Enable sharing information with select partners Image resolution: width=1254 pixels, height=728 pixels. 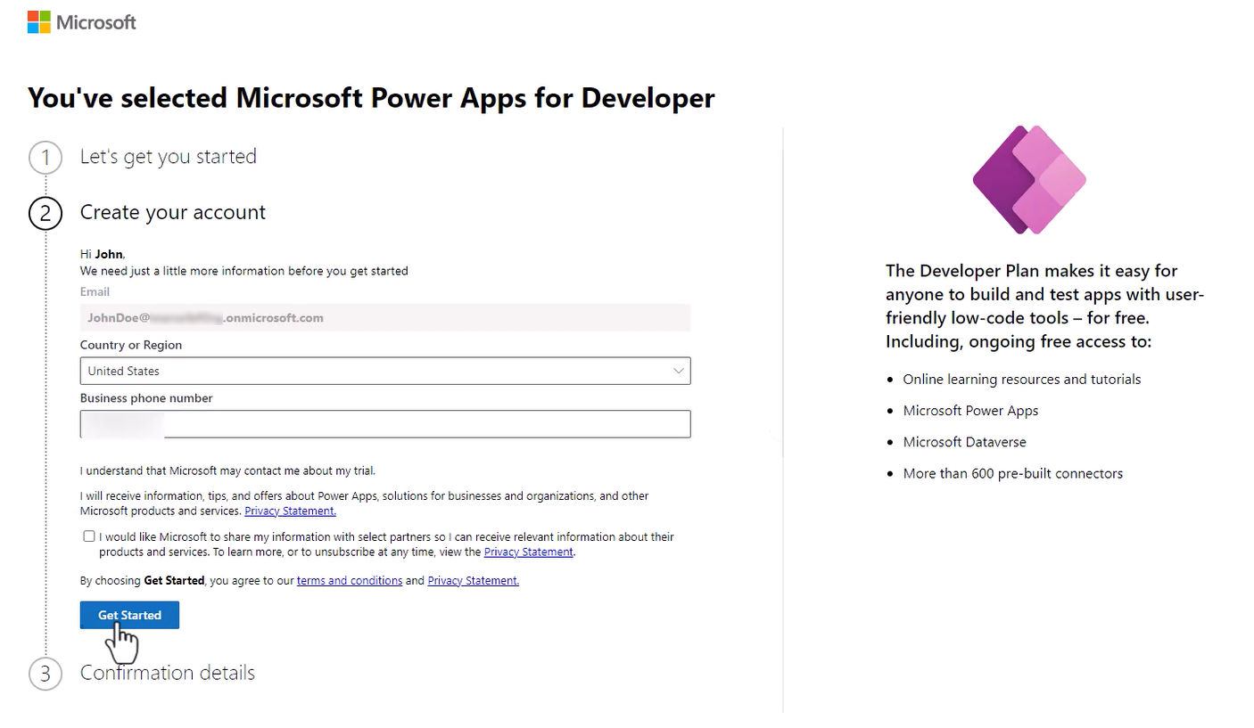88,536
